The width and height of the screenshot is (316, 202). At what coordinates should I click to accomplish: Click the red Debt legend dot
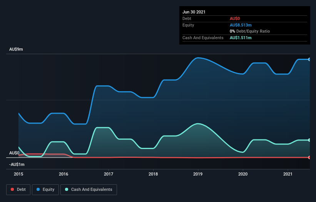[x=12, y=189]
